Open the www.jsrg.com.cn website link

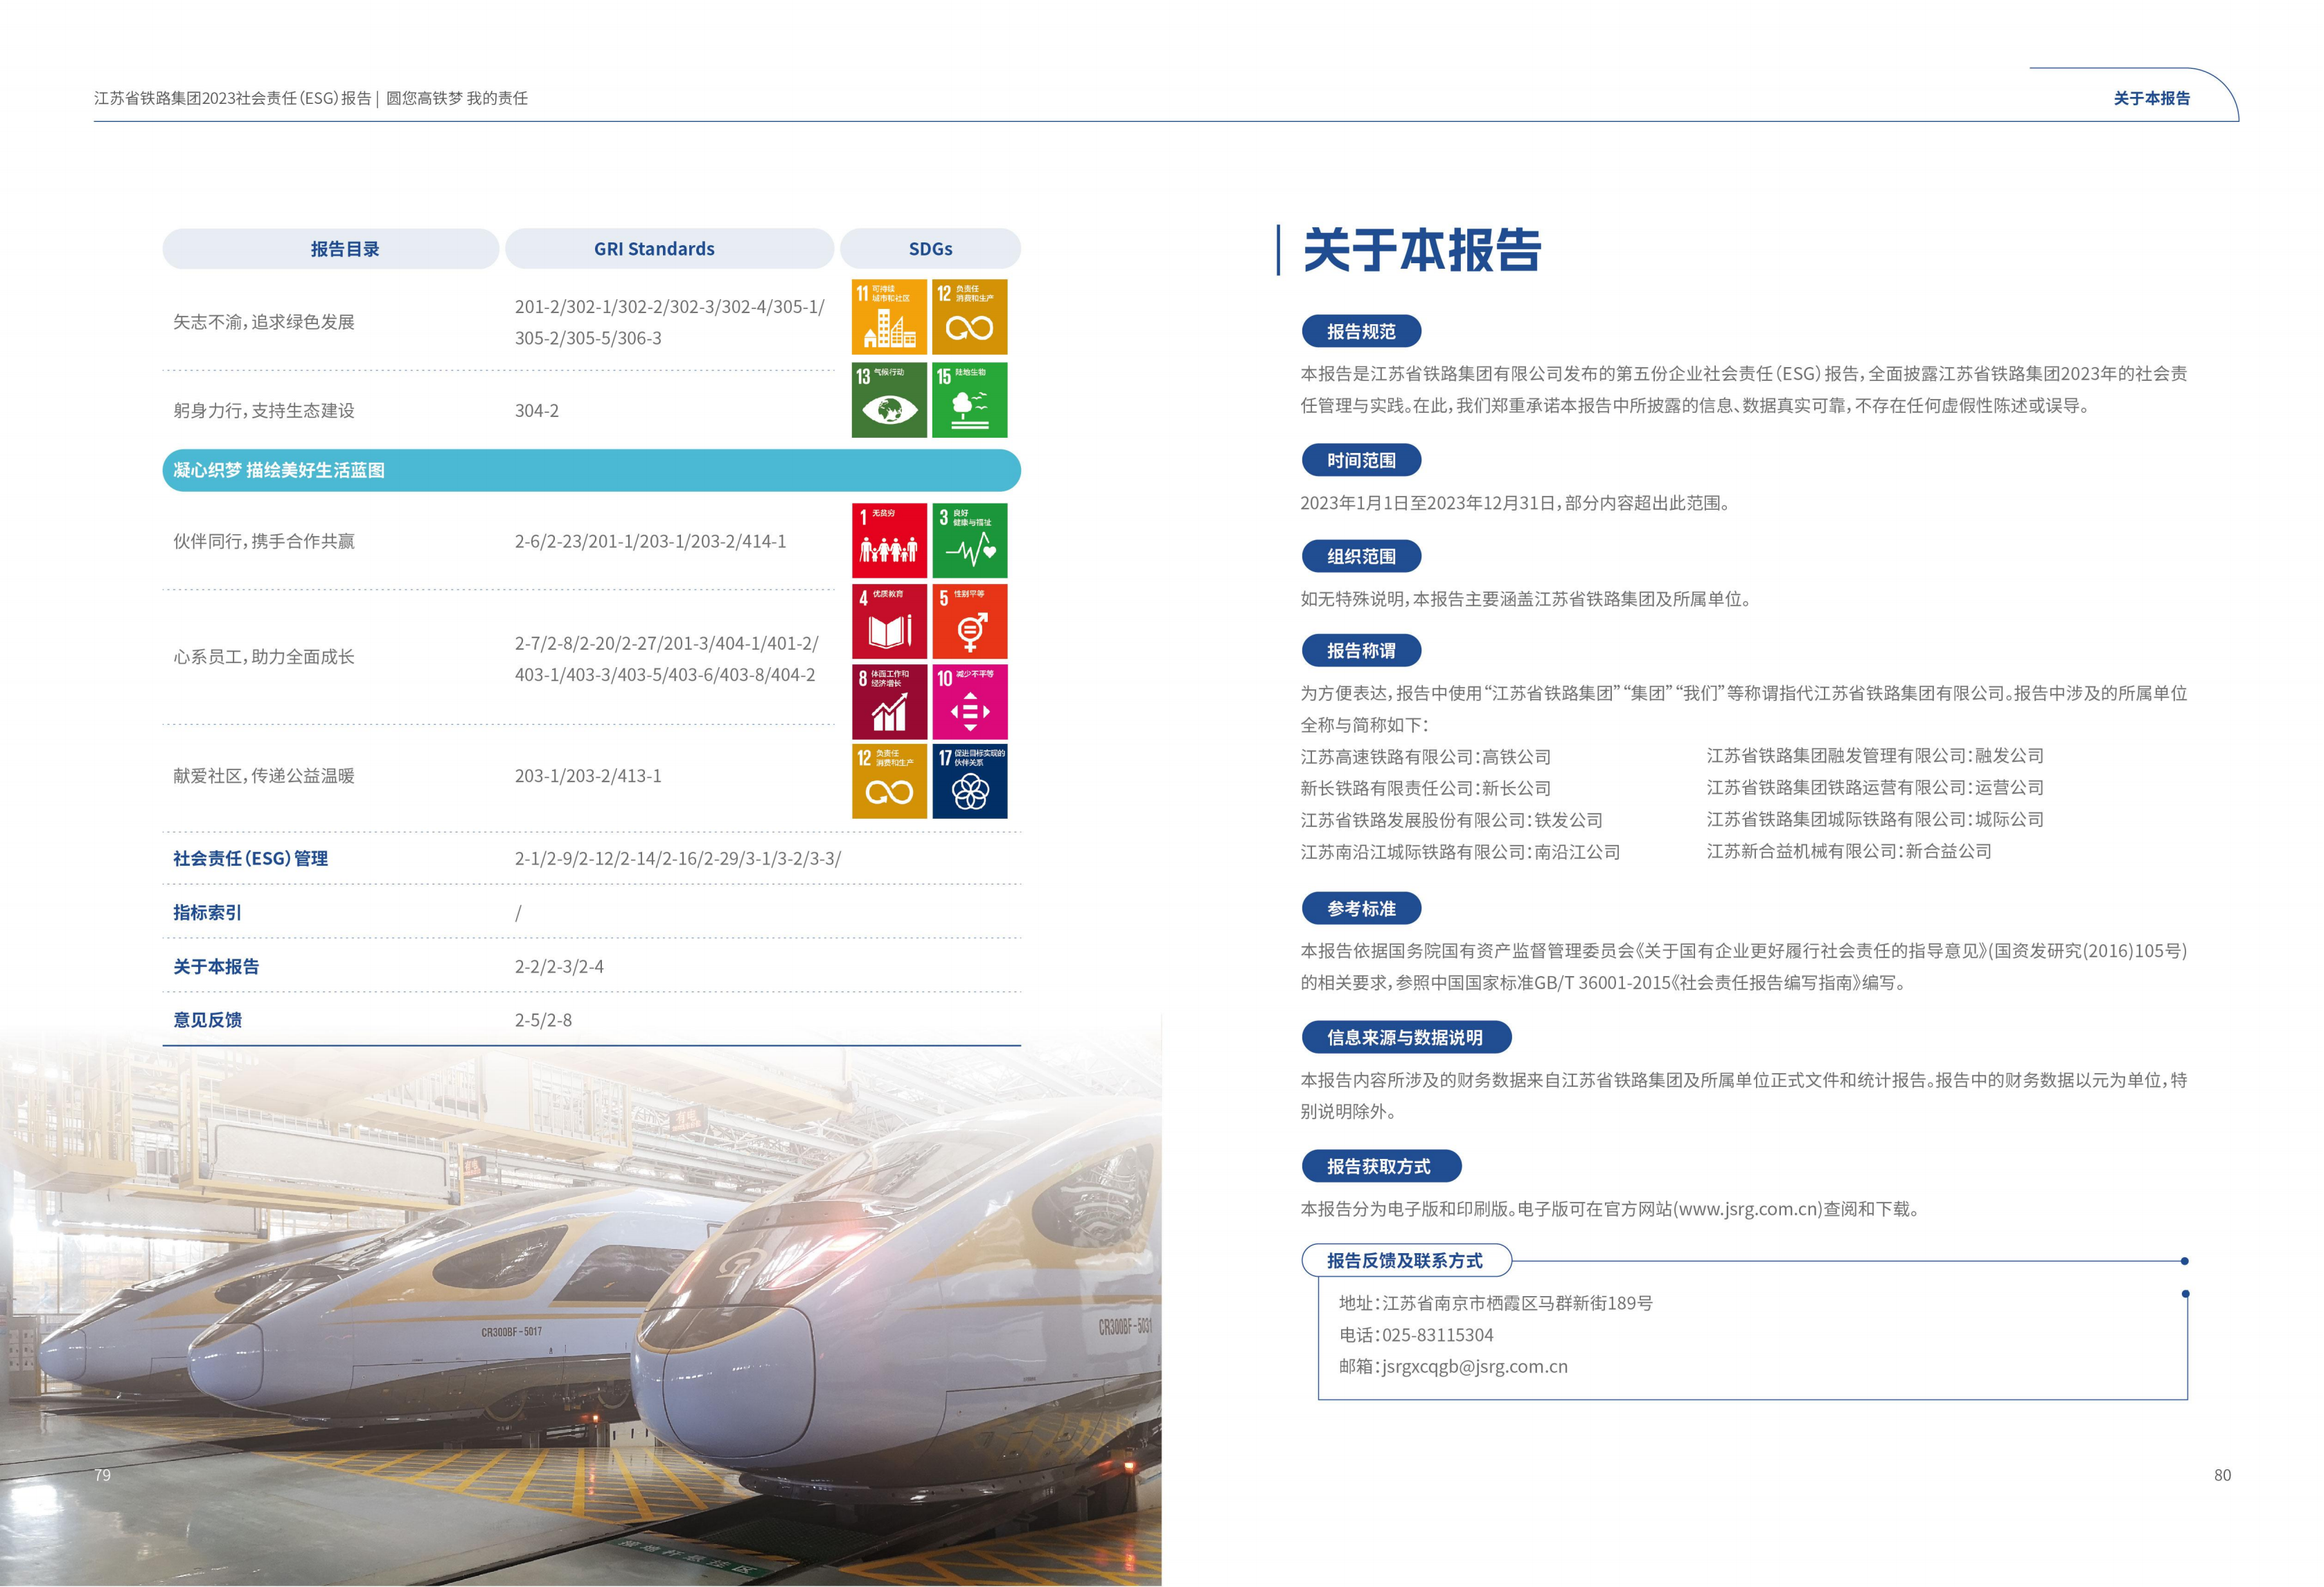click(1748, 1209)
